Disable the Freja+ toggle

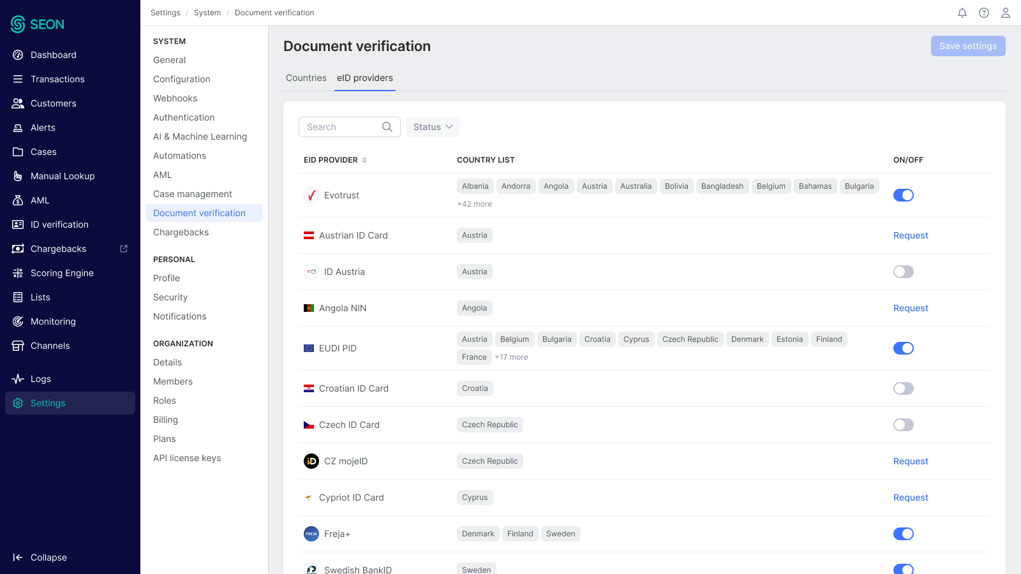click(x=904, y=534)
